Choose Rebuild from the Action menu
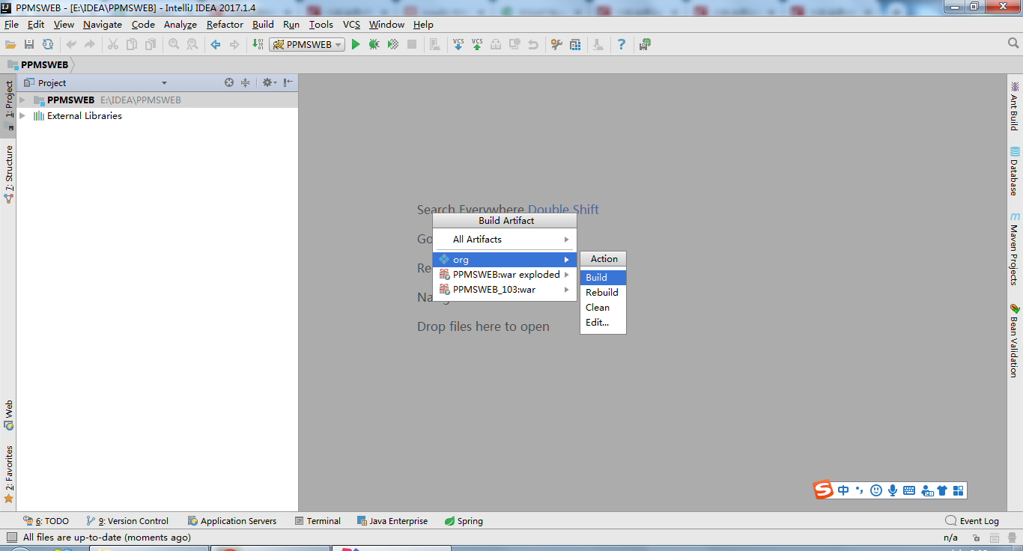The width and height of the screenshot is (1023, 551). coord(603,292)
